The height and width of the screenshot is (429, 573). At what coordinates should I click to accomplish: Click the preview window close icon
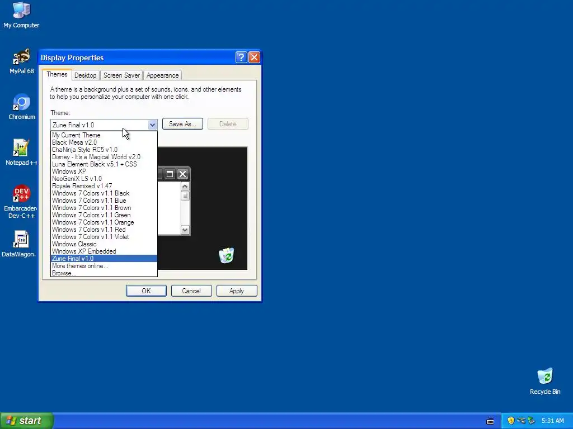pyautogui.click(x=182, y=174)
